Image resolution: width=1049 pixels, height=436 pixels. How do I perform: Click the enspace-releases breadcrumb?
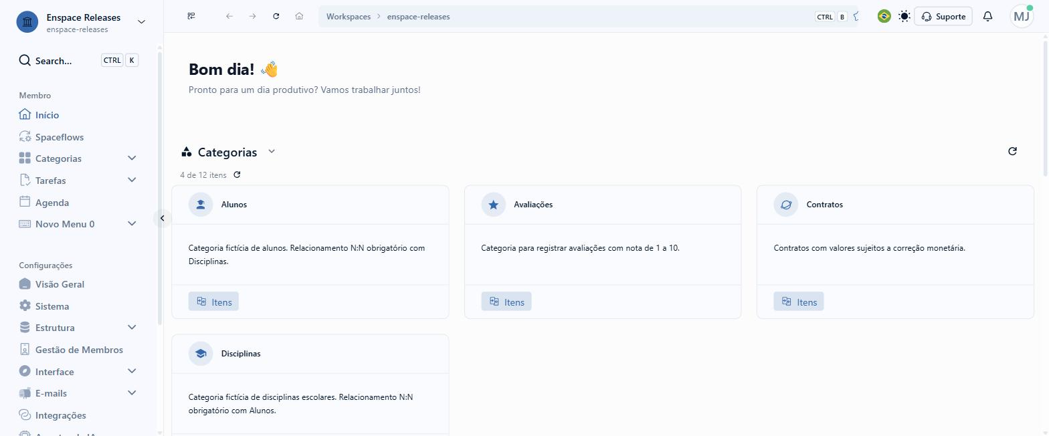[418, 17]
